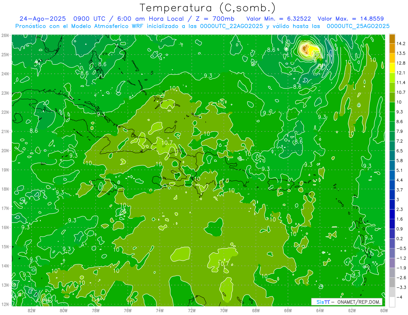Click the "26N" latitude axis label
The image size is (408, 315).
tap(5, 35)
